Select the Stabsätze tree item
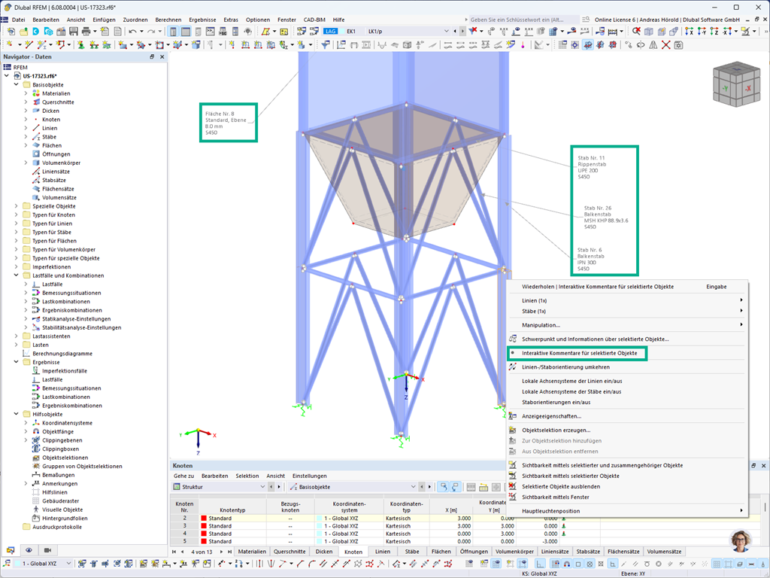The height and width of the screenshot is (578, 770). pos(53,180)
